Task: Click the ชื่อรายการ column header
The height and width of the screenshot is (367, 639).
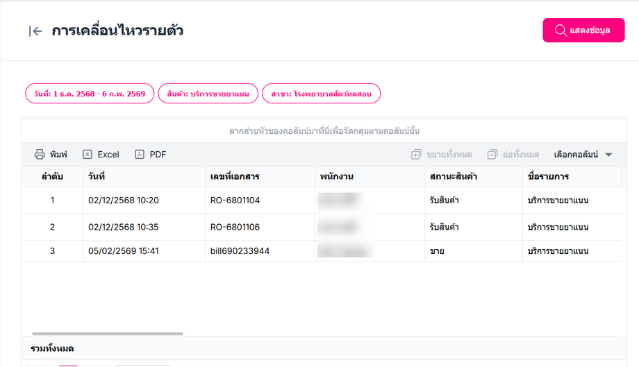Action: 549,177
